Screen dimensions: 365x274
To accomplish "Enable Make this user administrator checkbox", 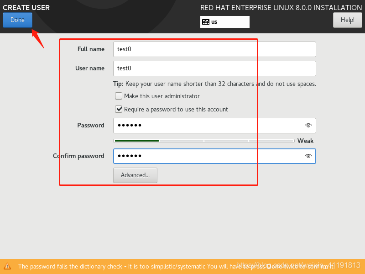I will pyautogui.click(x=119, y=96).
